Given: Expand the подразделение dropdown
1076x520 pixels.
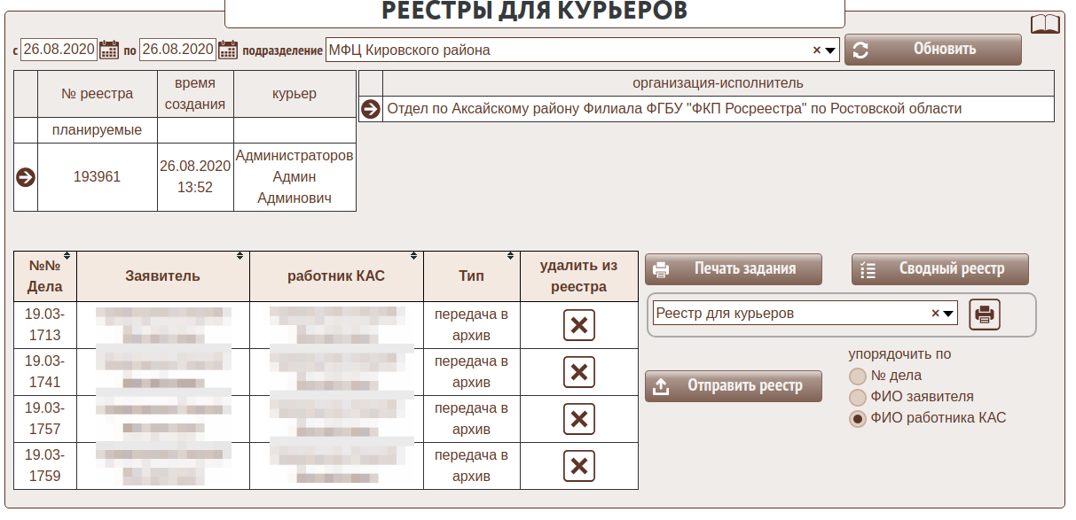Looking at the screenshot, I should click(830, 50).
